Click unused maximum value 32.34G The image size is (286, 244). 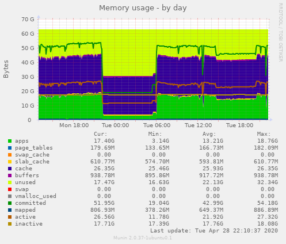268,182
